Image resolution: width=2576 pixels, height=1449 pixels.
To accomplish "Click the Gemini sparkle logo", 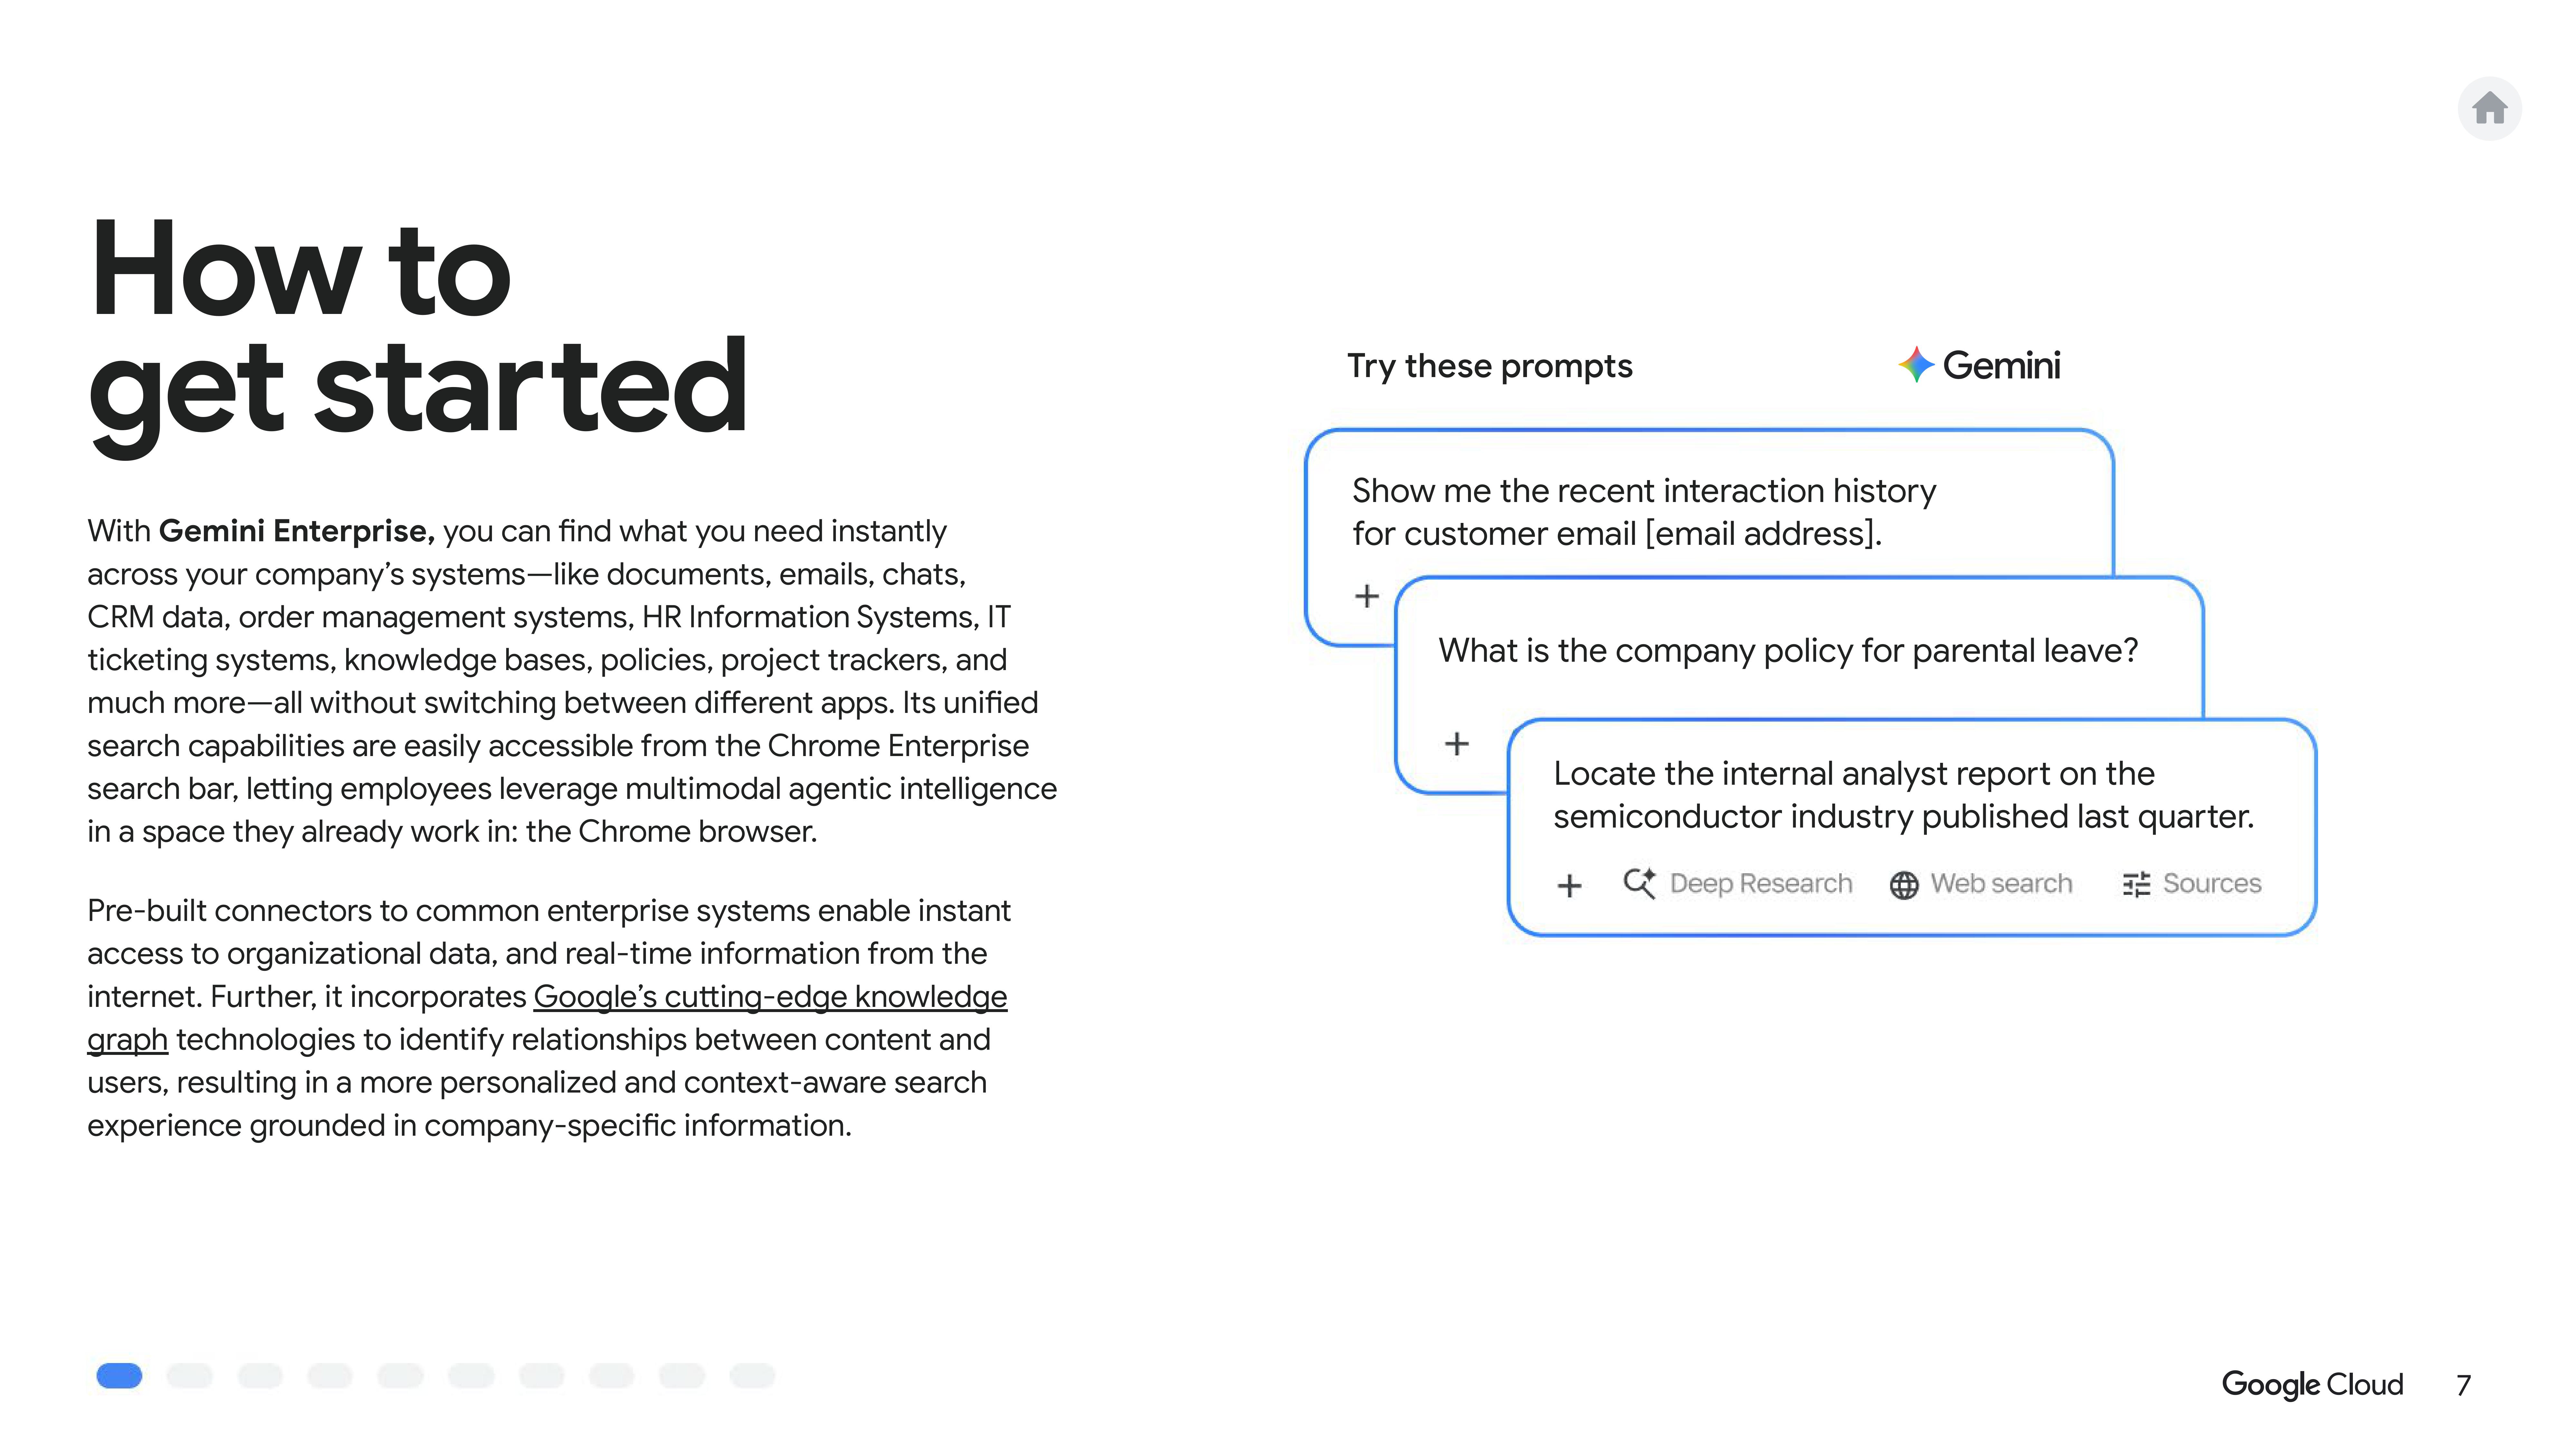I will pos(1915,365).
